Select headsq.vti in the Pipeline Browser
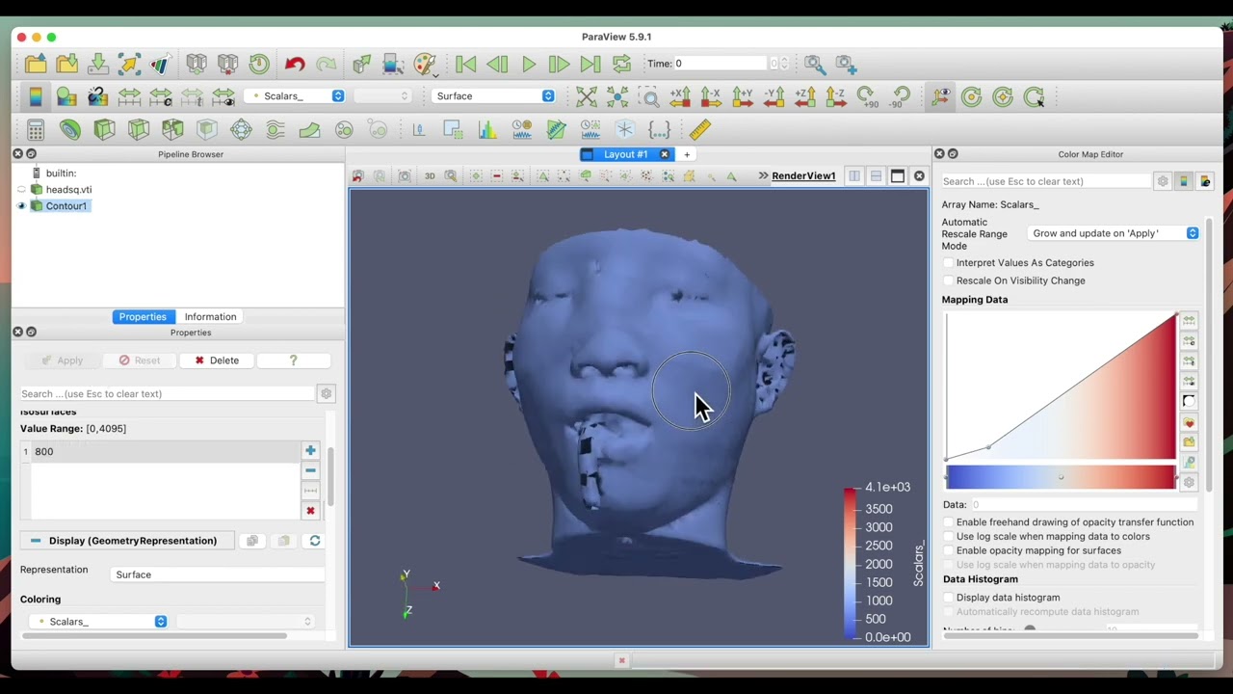 [x=68, y=190]
